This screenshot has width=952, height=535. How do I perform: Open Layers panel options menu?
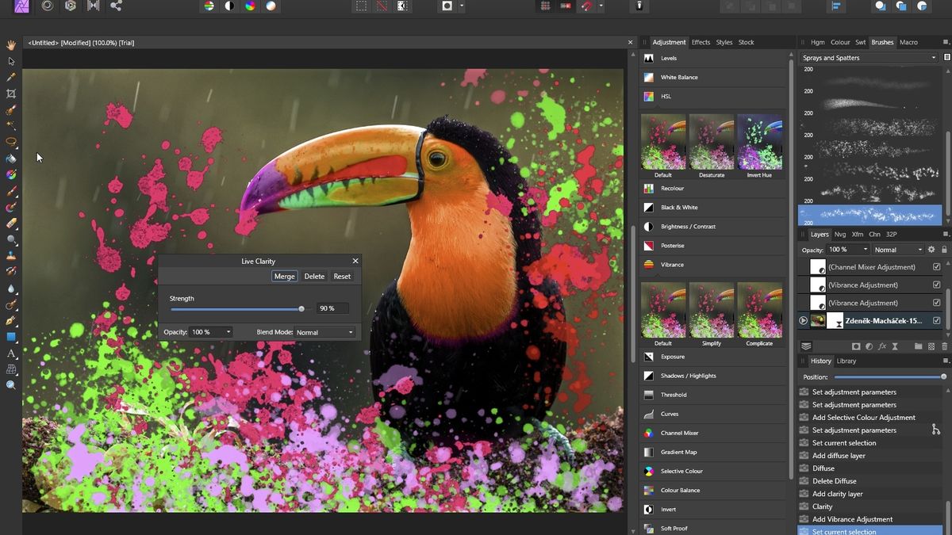coord(946,235)
